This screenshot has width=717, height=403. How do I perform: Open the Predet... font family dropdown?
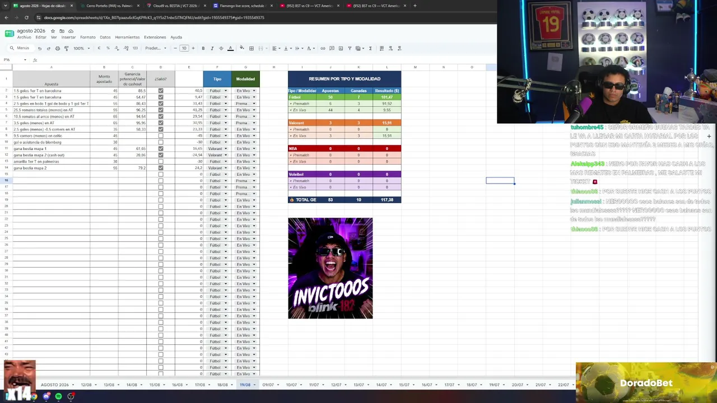tap(156, 48)
